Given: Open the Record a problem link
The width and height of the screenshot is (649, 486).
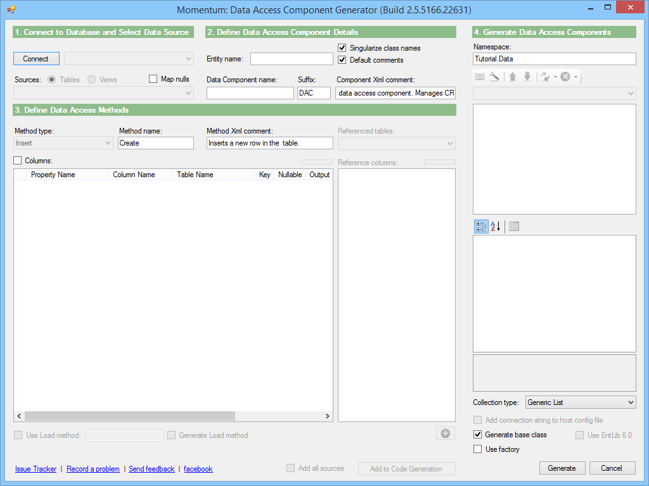Looking at the screenshot, I should pos(93,469).
